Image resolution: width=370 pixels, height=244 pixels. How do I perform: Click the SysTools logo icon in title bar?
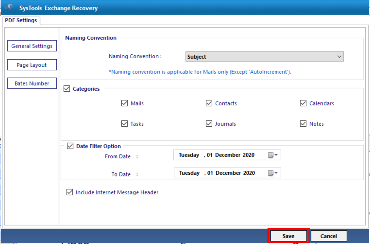coord(9,8)
